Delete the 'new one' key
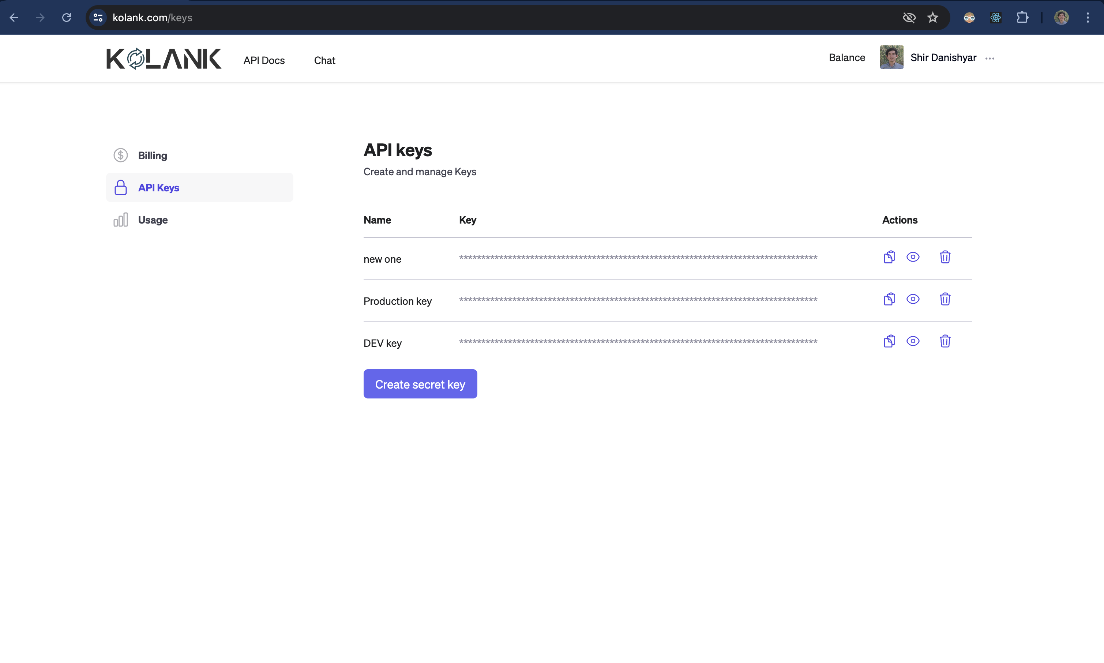Image resolution: width=1104 pixels, height=663 pixels. pos(945,257)
